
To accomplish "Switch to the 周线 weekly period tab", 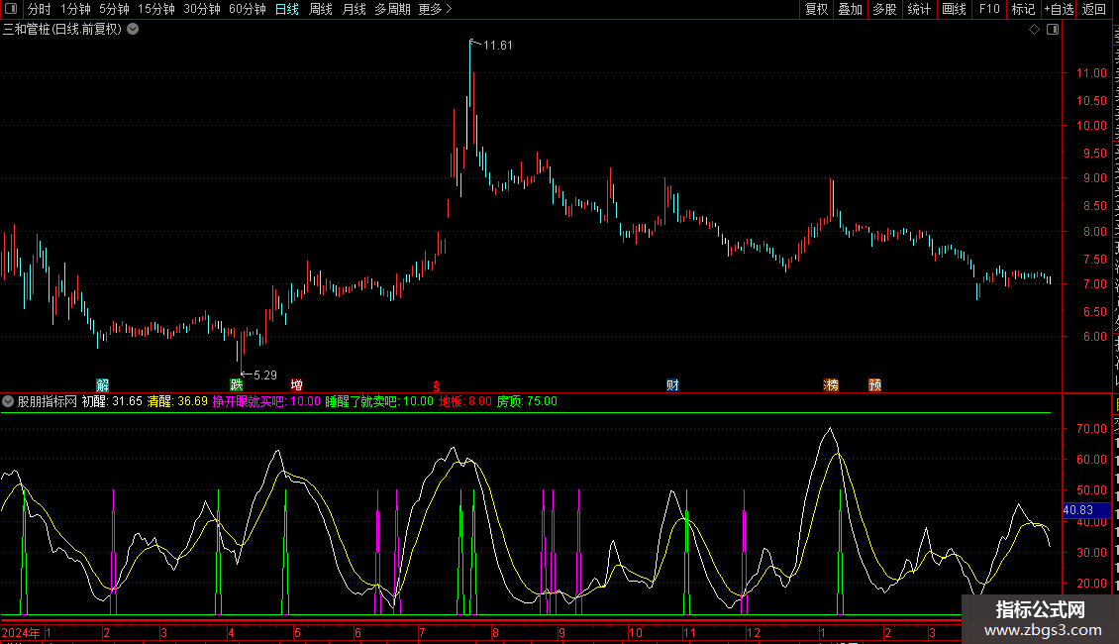I will coord(321,9).
